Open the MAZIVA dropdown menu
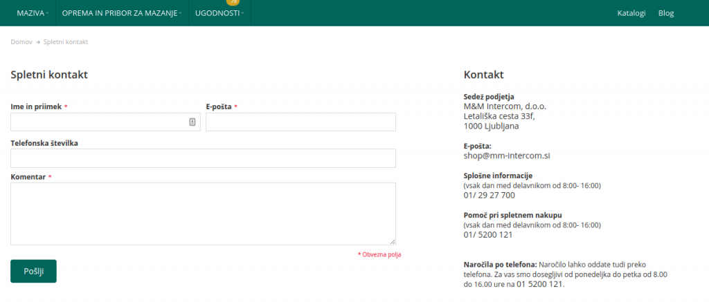The image size is (709, 302). tap(32, 13)
